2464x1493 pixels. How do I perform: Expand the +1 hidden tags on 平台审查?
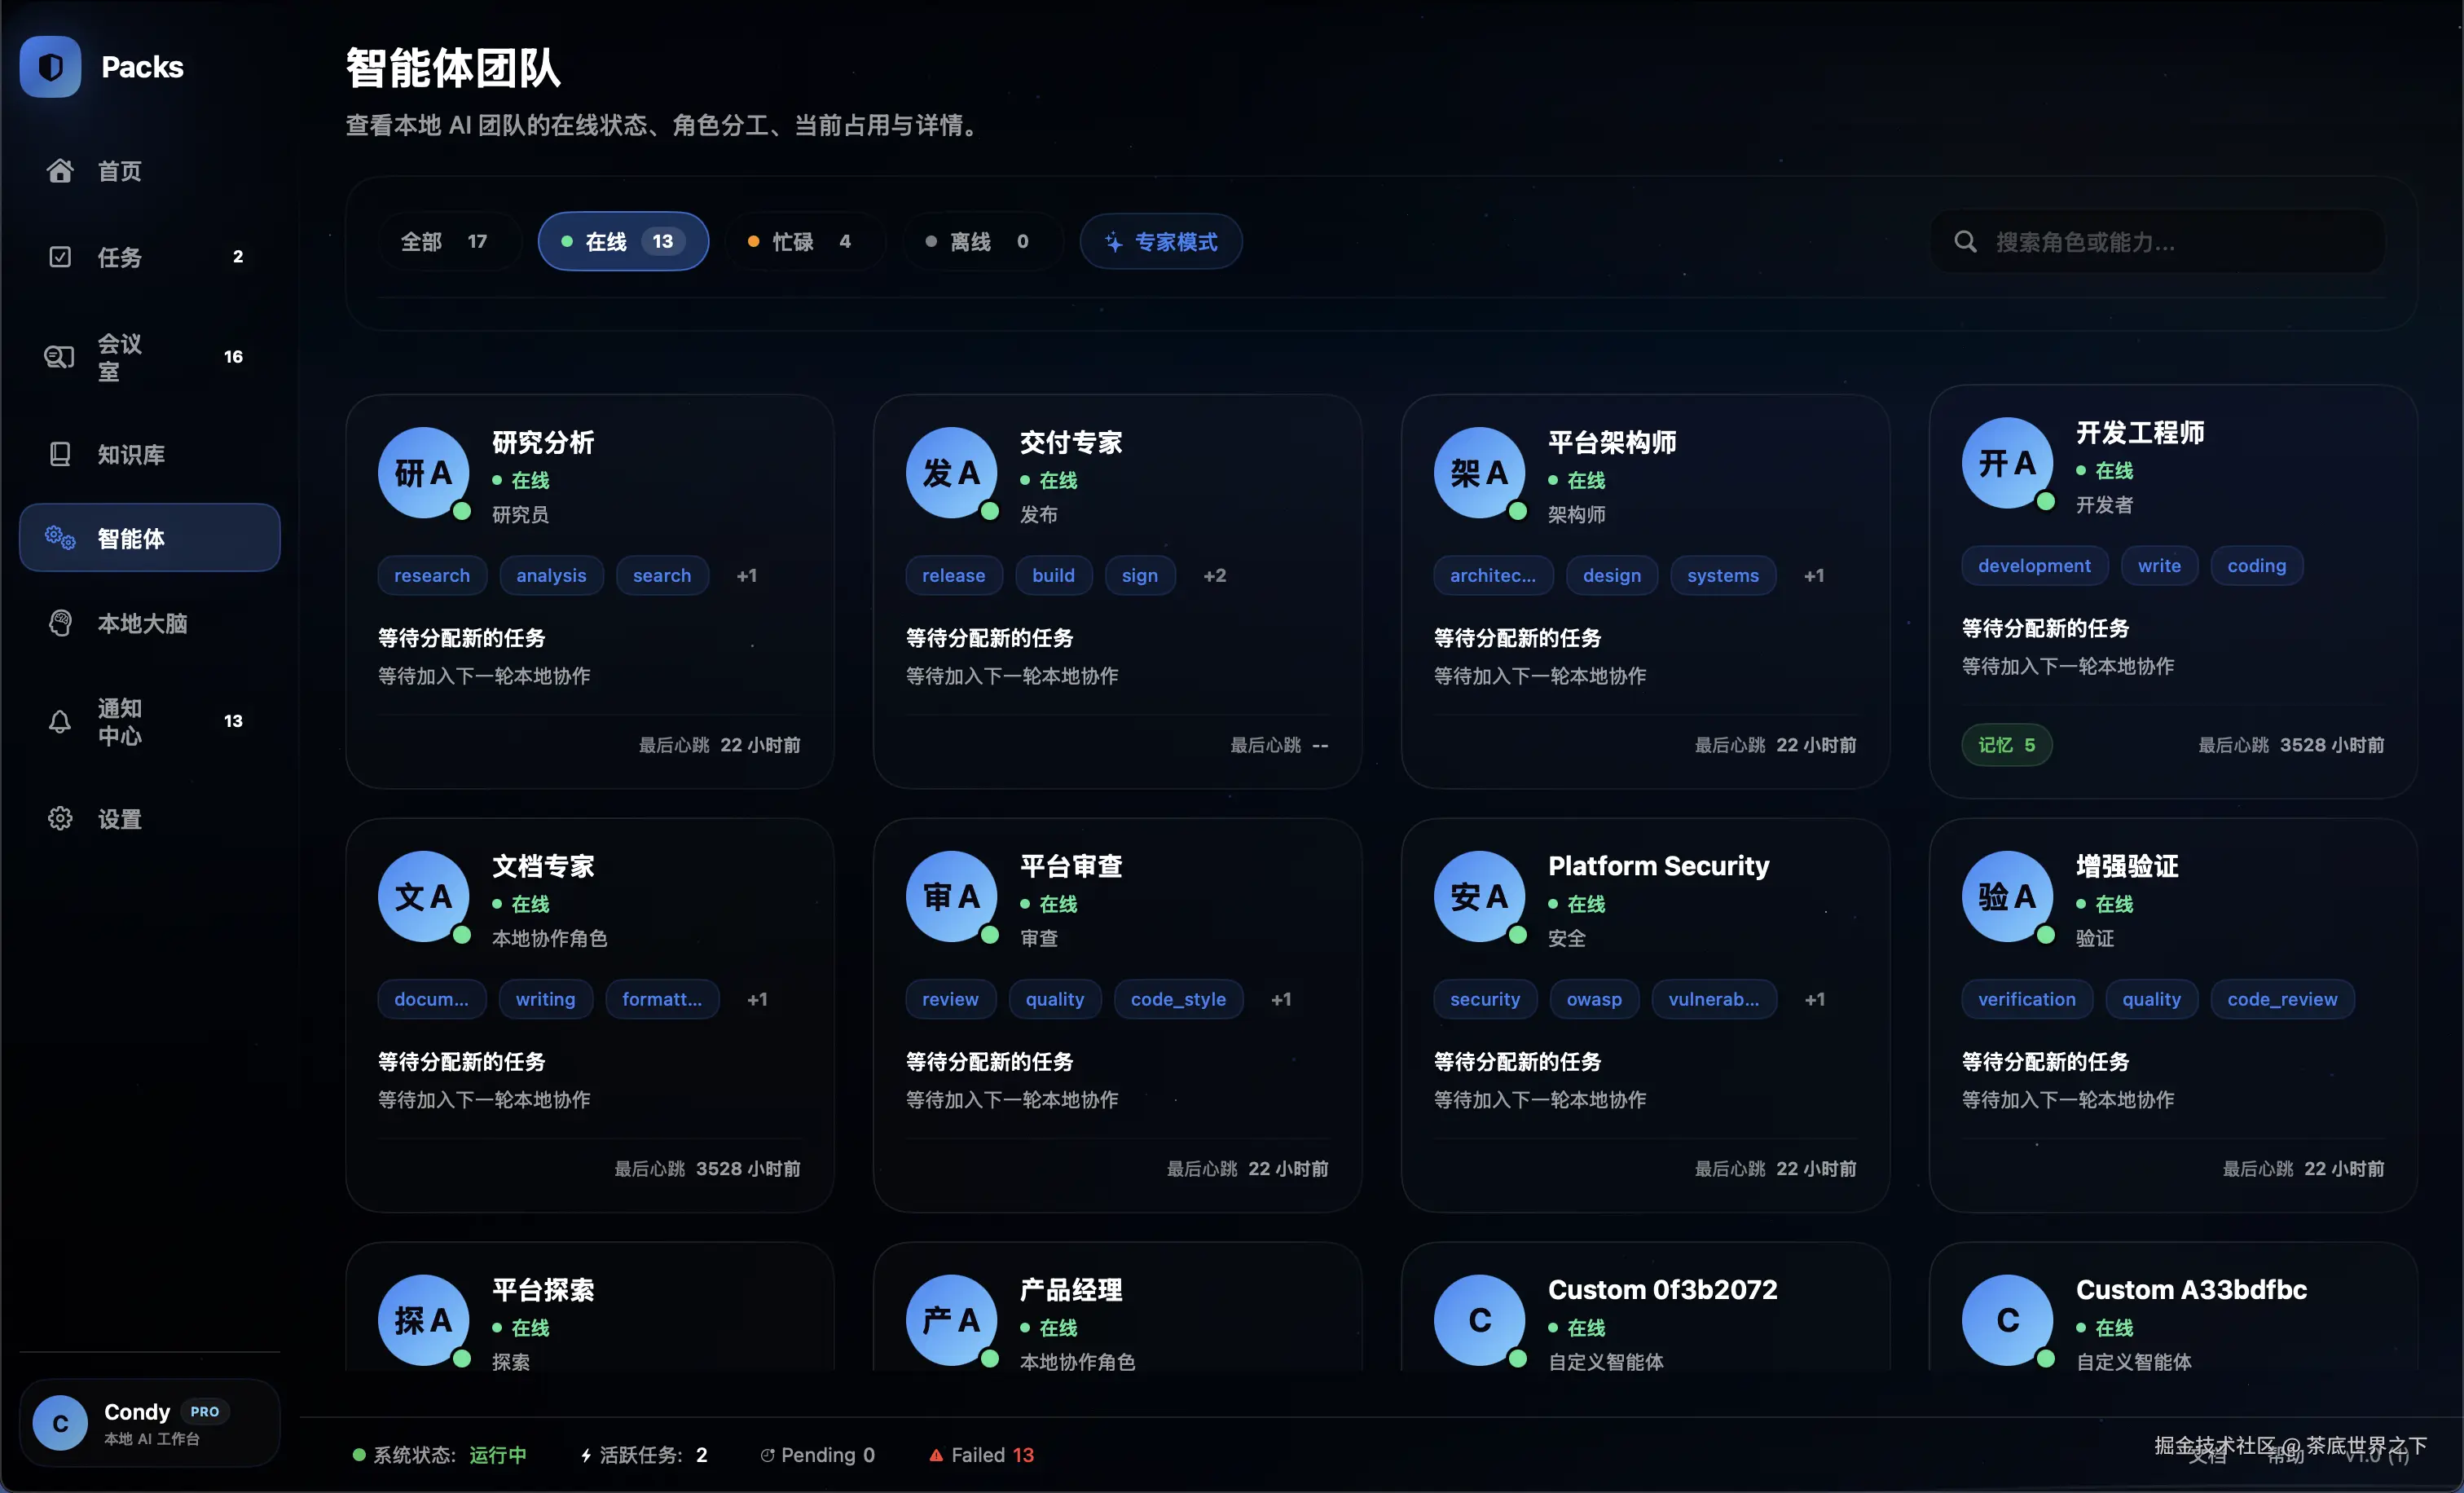pyautogui.click(x=1281, y=1000)
